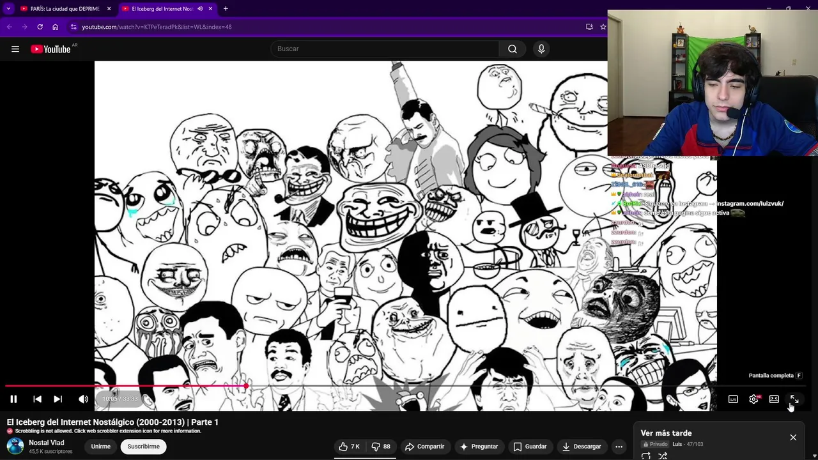
Task: Click the Ver más tarde playlist title
Action: (666, 433)
